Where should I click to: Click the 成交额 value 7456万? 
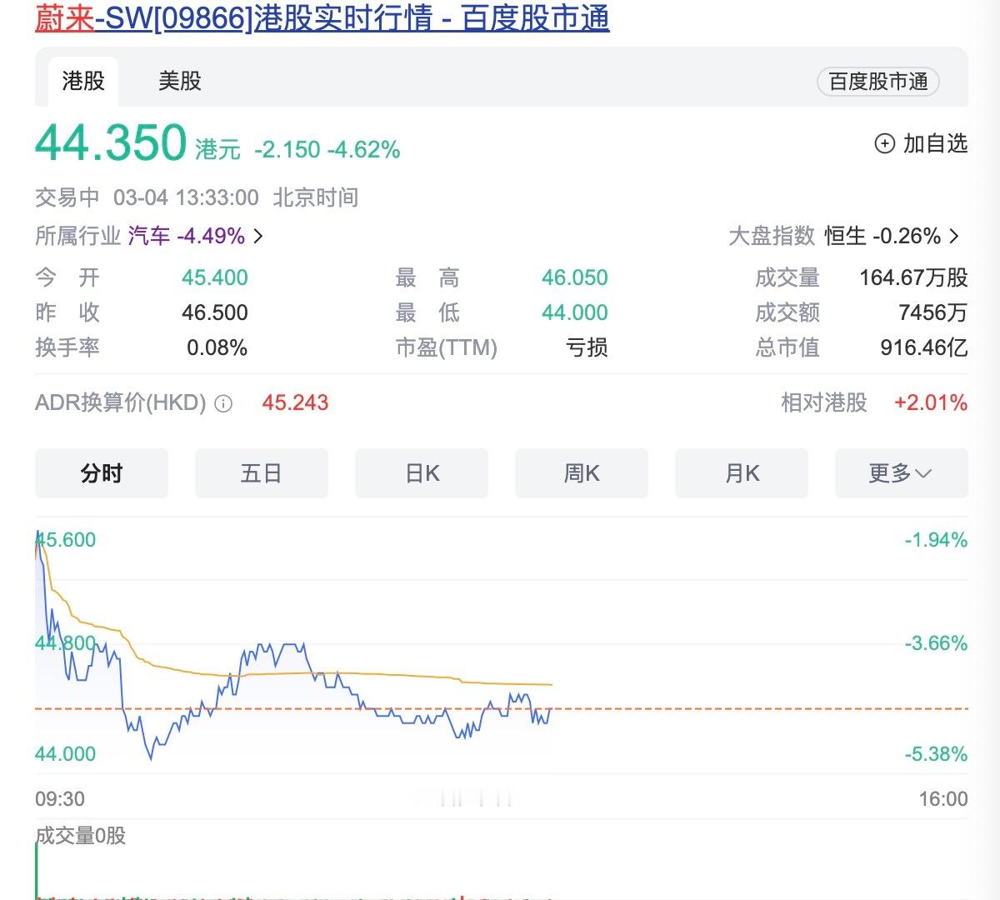click(x=933, y=312)
